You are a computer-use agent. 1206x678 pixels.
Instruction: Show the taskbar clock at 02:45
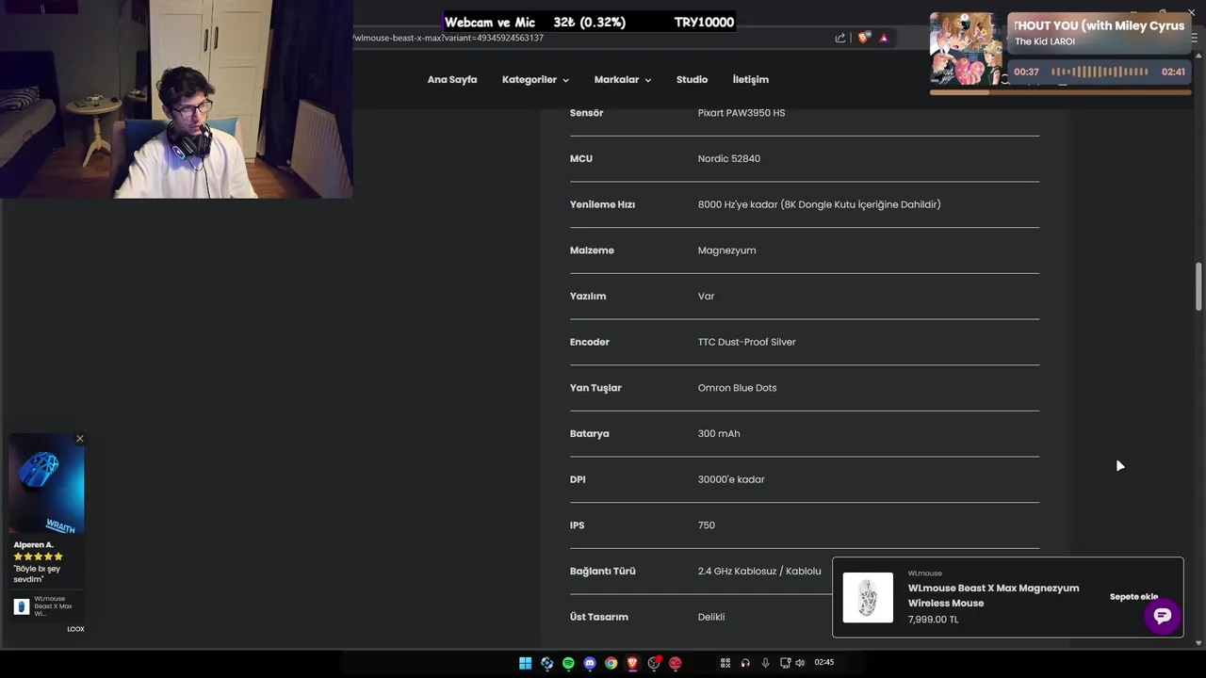824,663
